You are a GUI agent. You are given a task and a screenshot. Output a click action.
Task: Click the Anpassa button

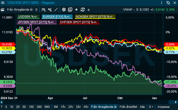tap(164, 107)
